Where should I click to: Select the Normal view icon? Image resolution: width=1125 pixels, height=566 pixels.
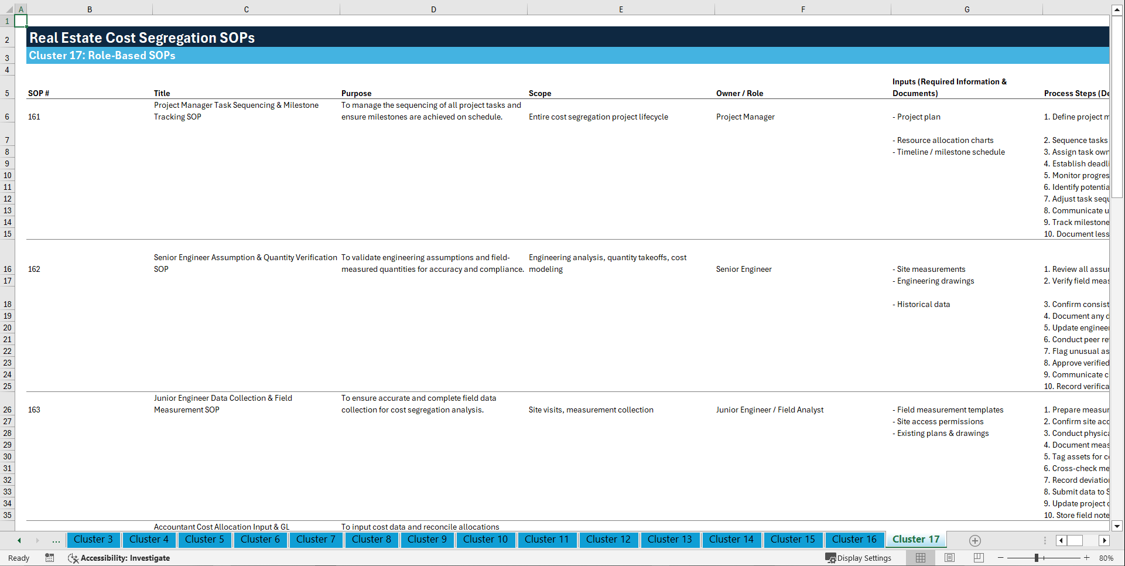click(x=921, y=558)
